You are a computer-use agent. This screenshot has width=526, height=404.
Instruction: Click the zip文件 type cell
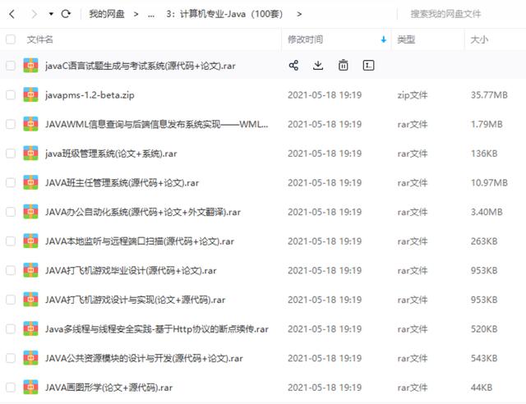click(413, 95)
